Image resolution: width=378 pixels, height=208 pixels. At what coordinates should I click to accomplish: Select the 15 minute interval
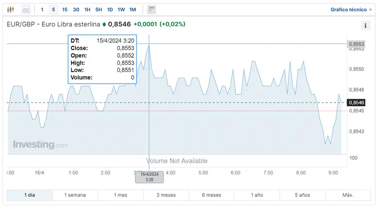[65, 9]
